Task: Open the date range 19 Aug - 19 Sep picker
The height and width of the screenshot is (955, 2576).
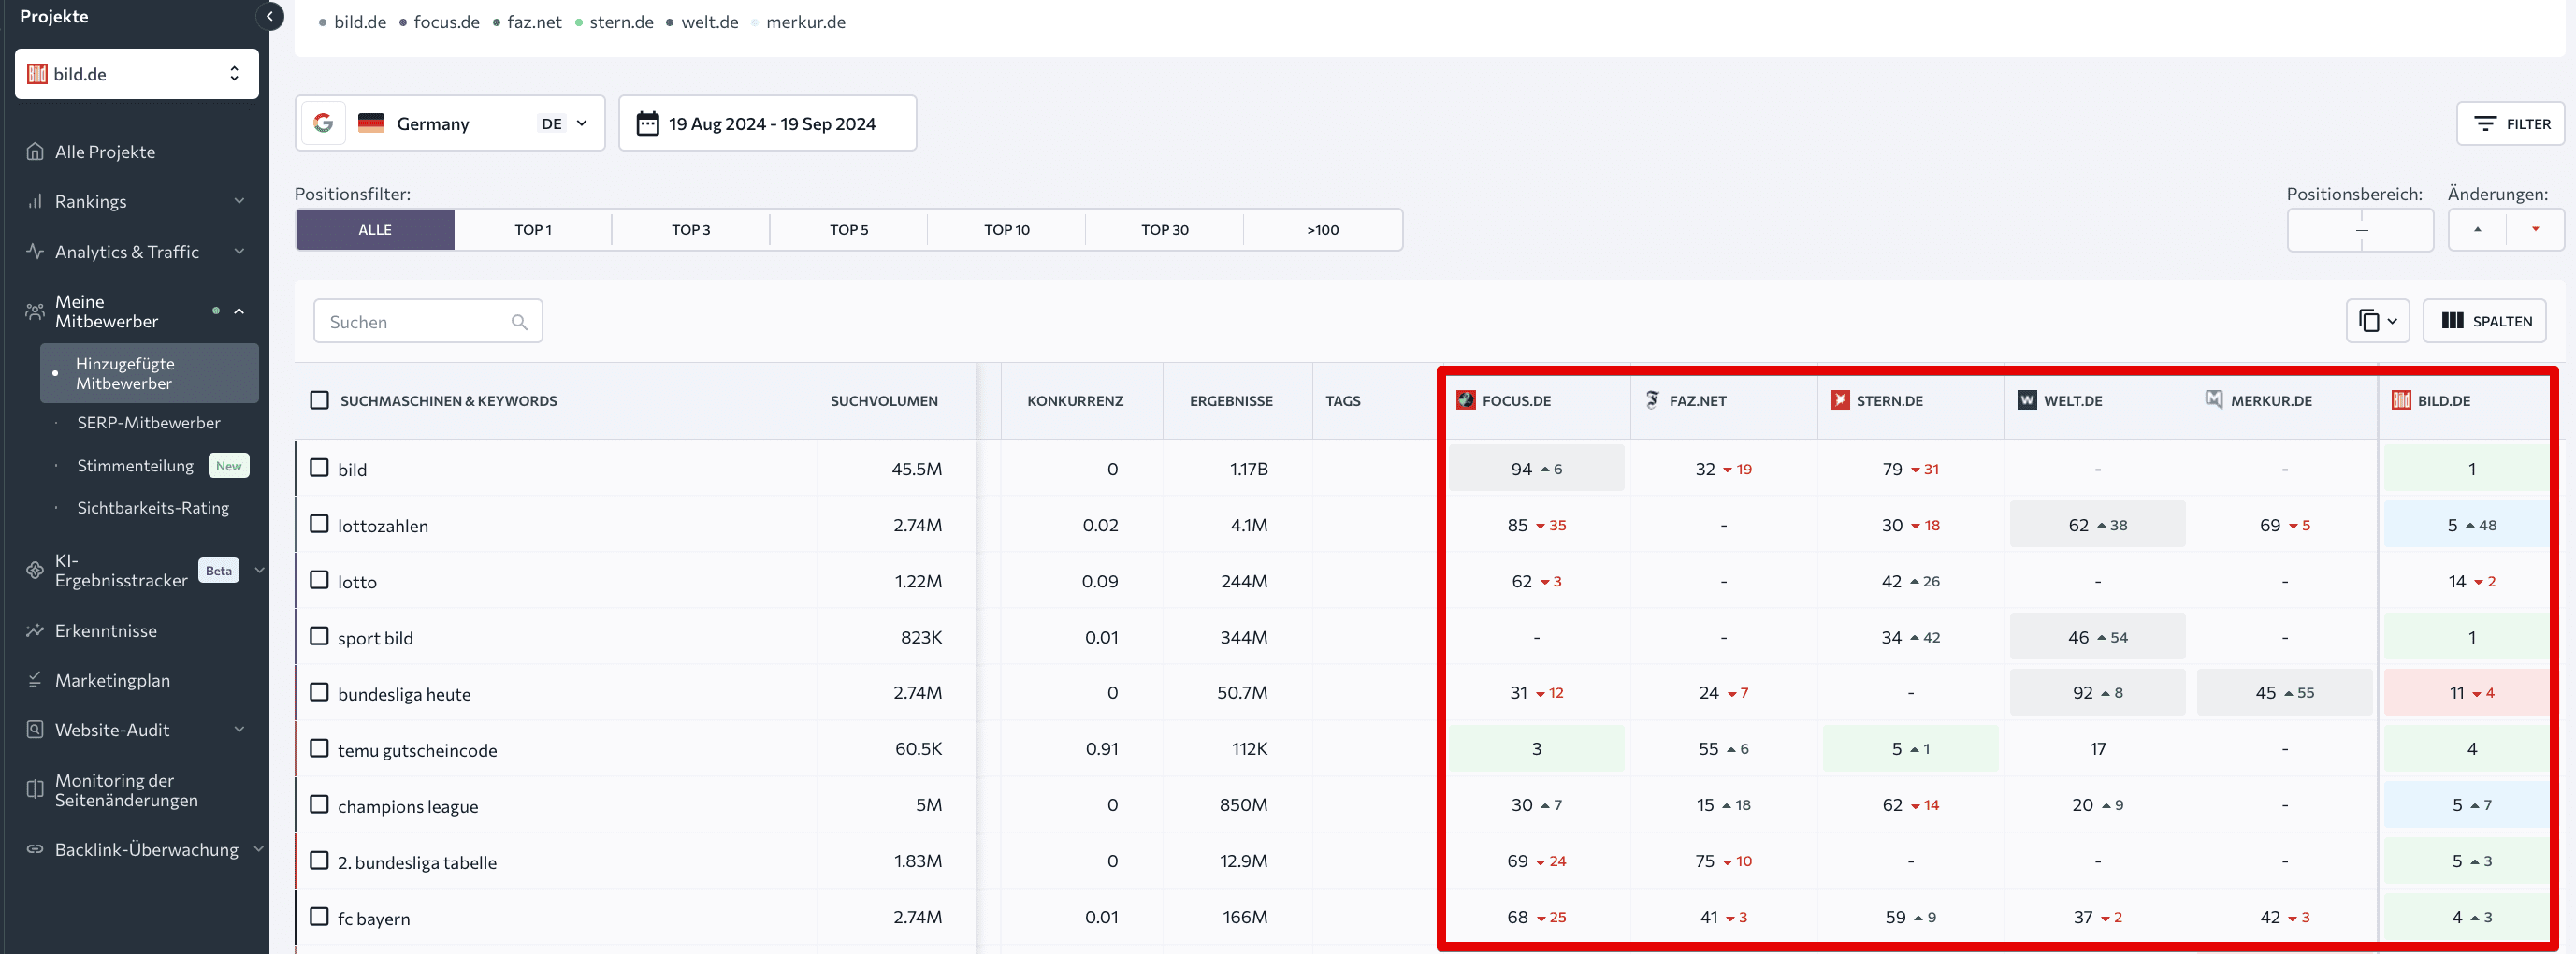Action: (x=768, y=124)
